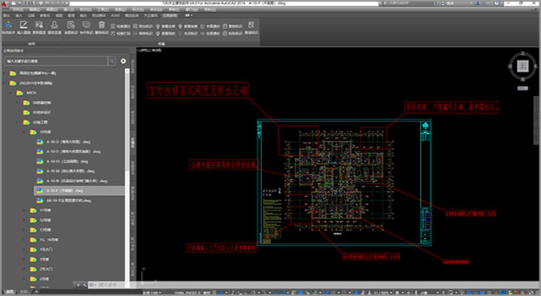Click the 复制标识 ribbon item
Viewport: 541px width, 296px height.
[x=233, y=27]
